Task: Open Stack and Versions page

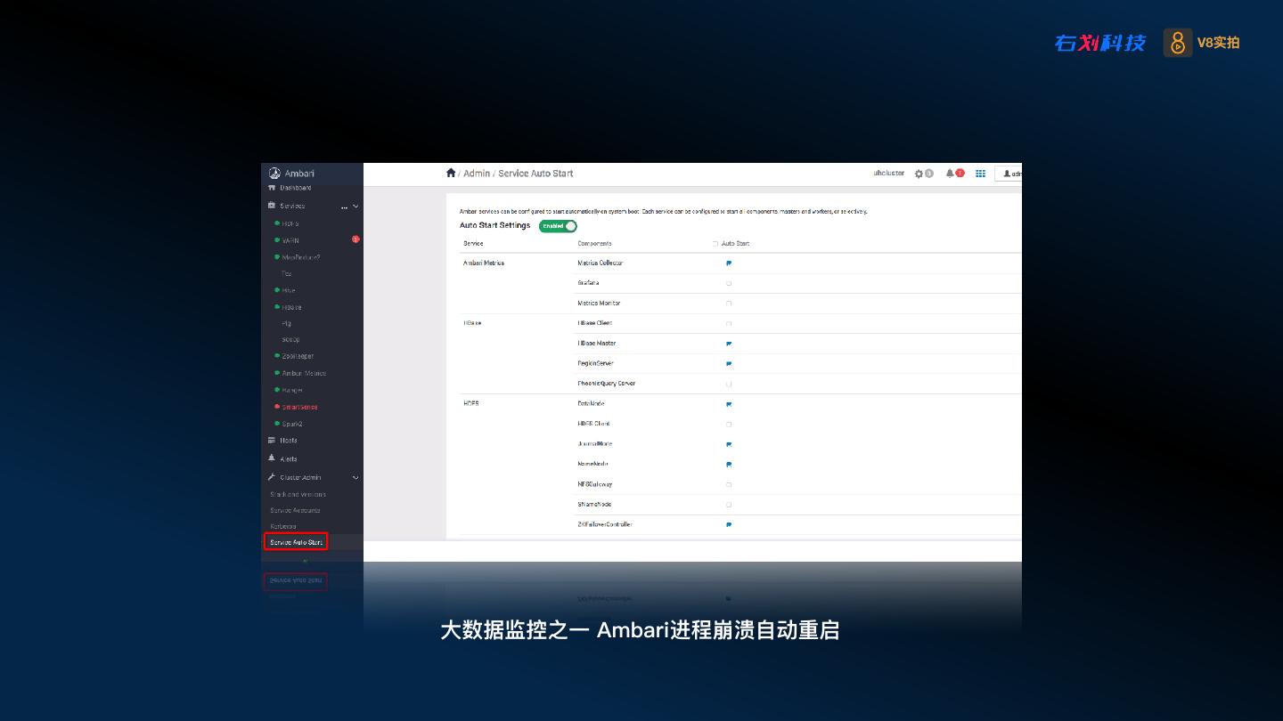Action: (298, 494)
